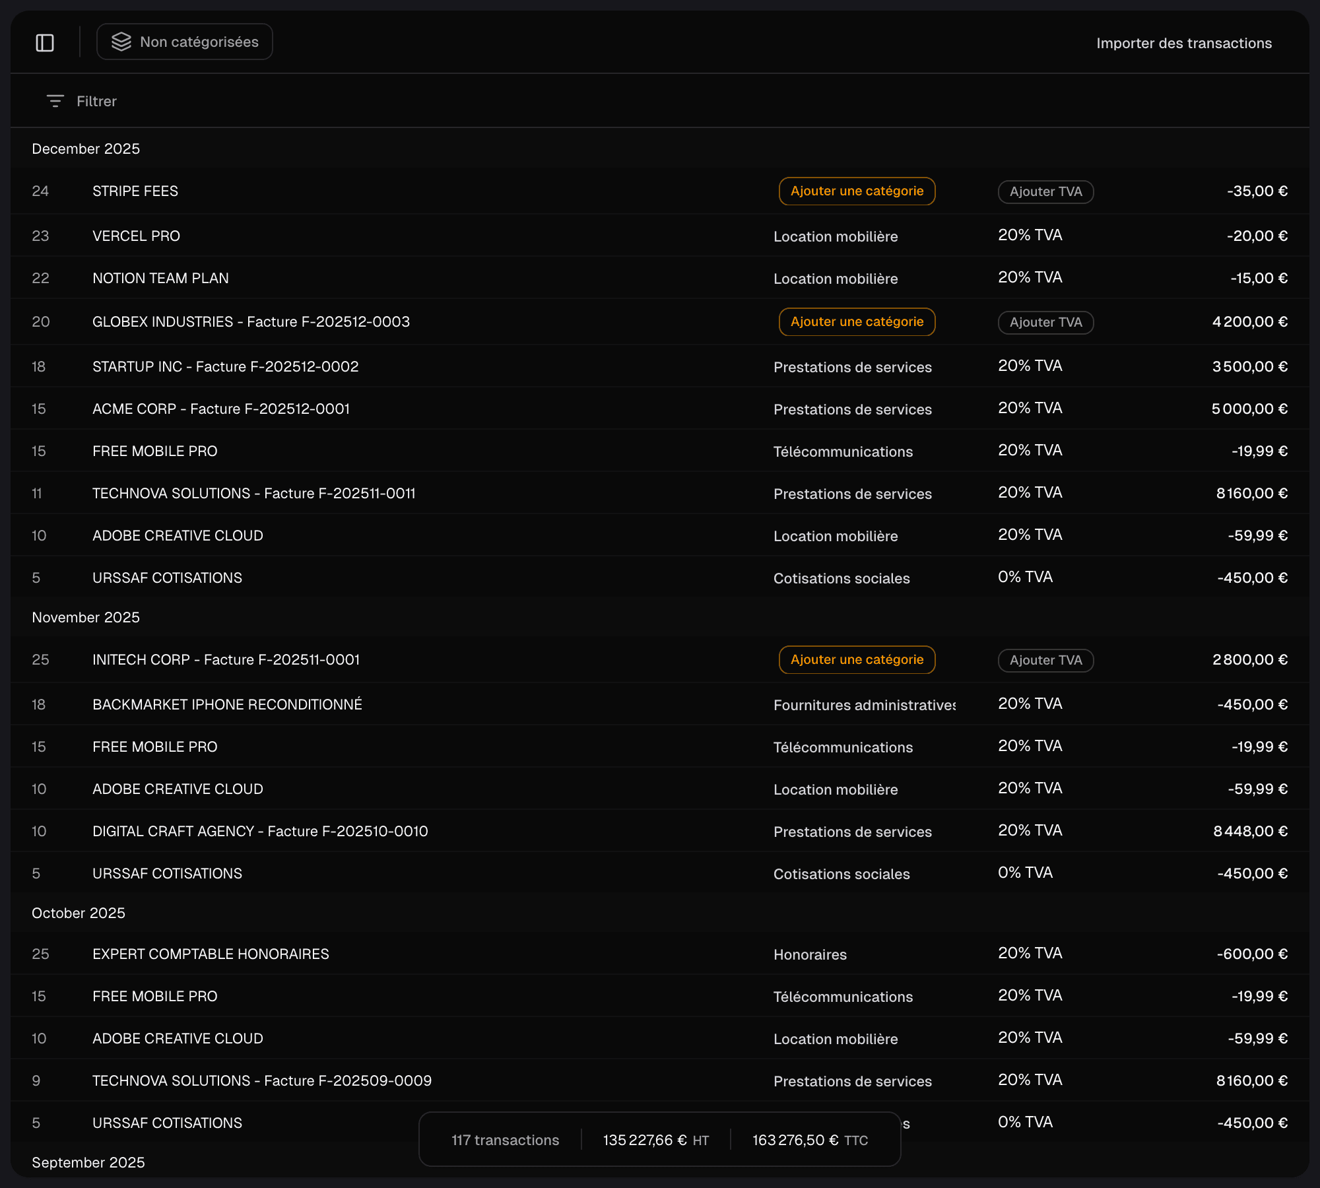Image resolution: width=1320 pixels, height=1188 pixels.
Task: Click the Filtrer text label
Action: click(96, 101)
